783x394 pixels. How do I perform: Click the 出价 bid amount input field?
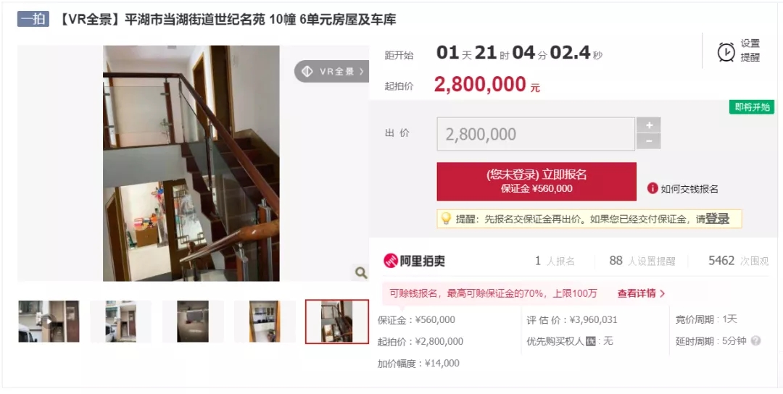[536, 134]
